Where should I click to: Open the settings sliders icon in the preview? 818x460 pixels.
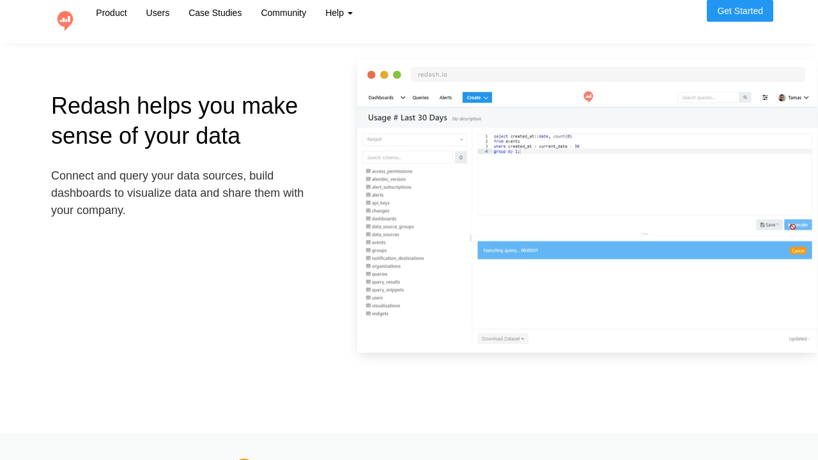[765, 98]
